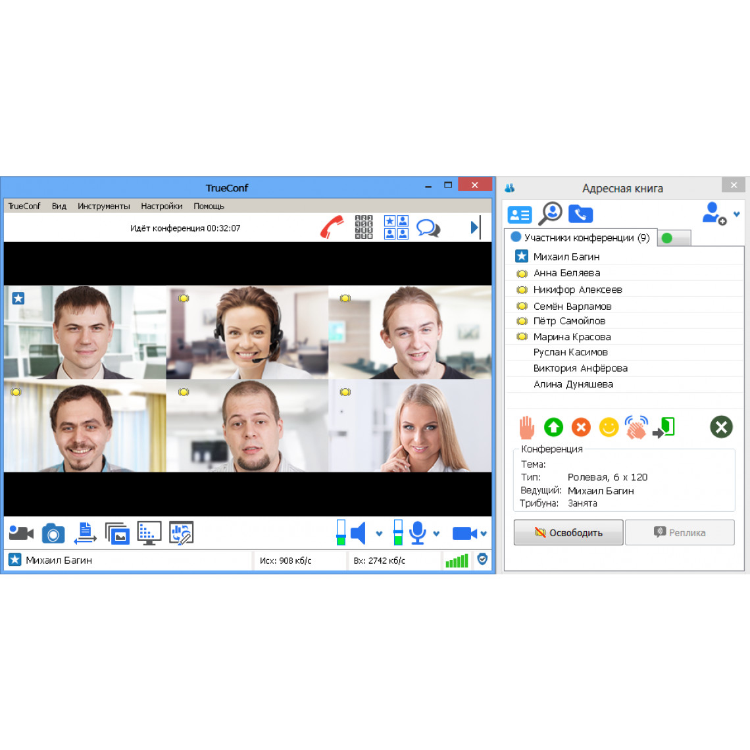Adjust the speaker volume level slider
The image size is (750, 750).
341,532
